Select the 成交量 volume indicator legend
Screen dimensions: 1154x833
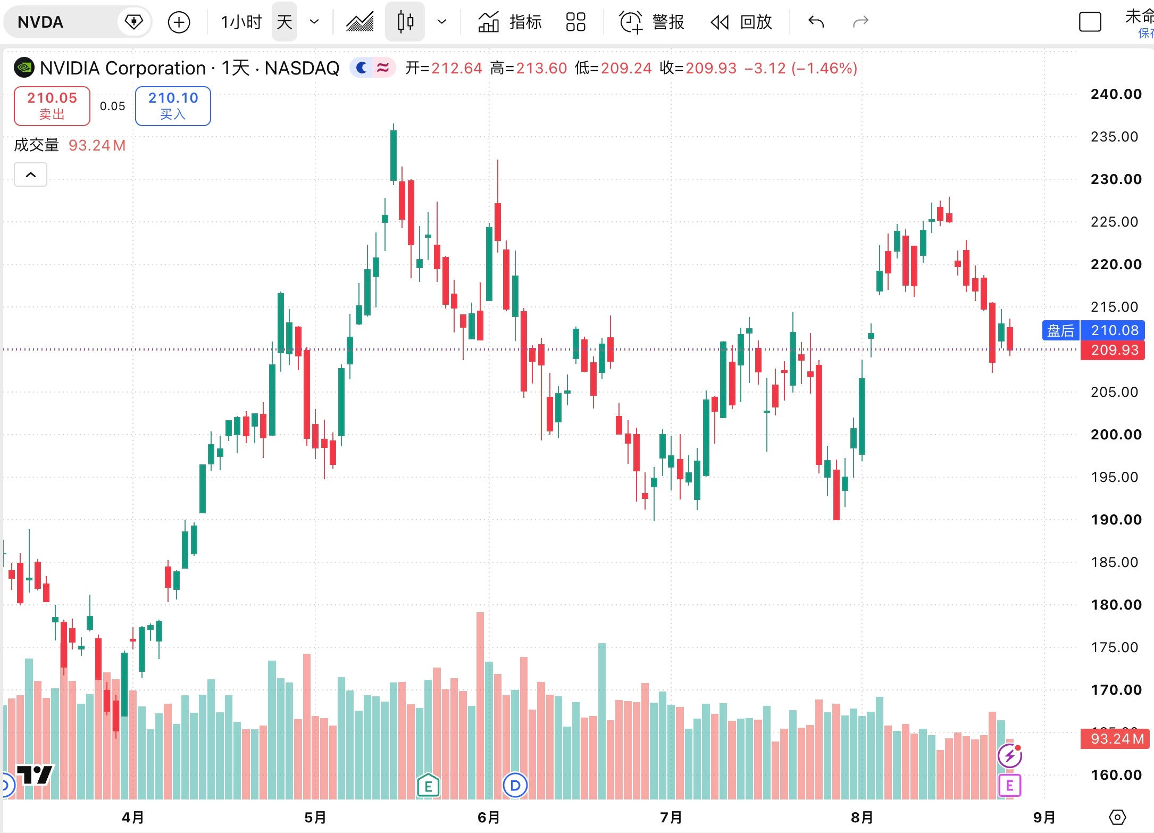click(36, 145)
